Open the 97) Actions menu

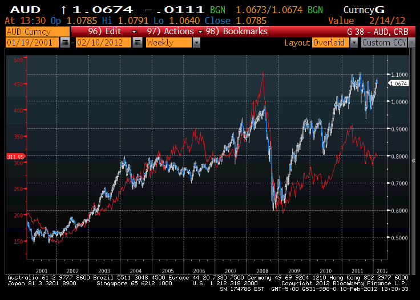(x=171, y=31)
